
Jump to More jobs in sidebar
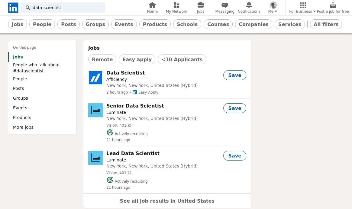click(23, 127)
